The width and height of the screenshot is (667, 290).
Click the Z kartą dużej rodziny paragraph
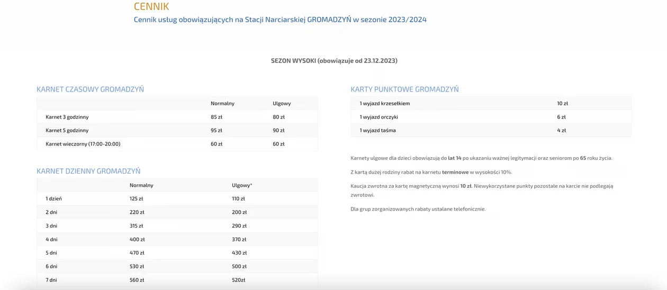[431, 172]
